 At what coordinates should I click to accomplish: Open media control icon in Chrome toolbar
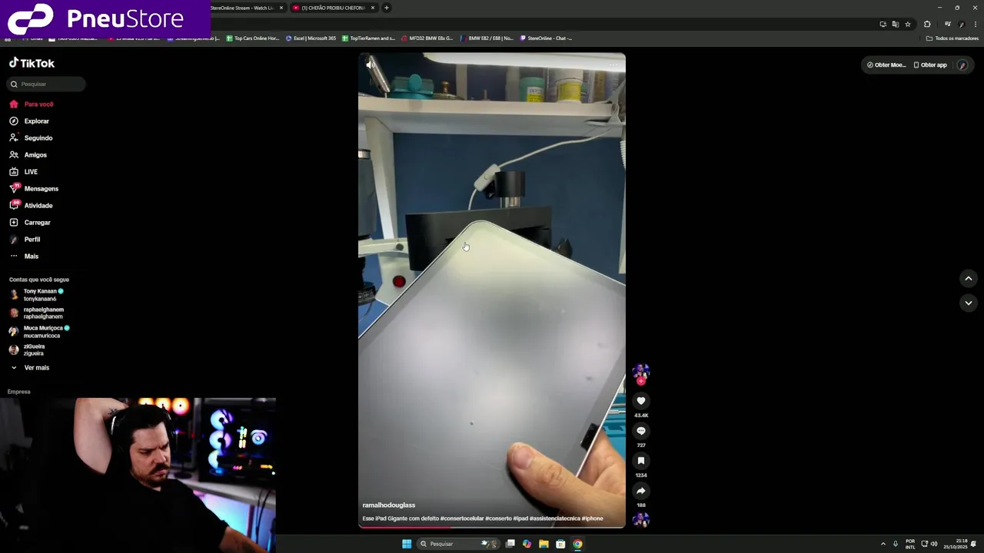[x=947, y=24]
